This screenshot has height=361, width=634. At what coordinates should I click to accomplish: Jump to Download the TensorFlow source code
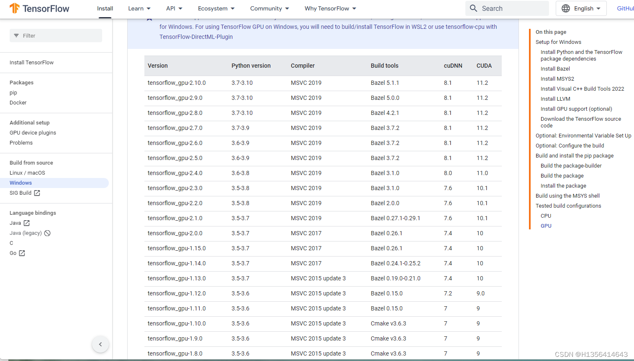click(581, 122)
